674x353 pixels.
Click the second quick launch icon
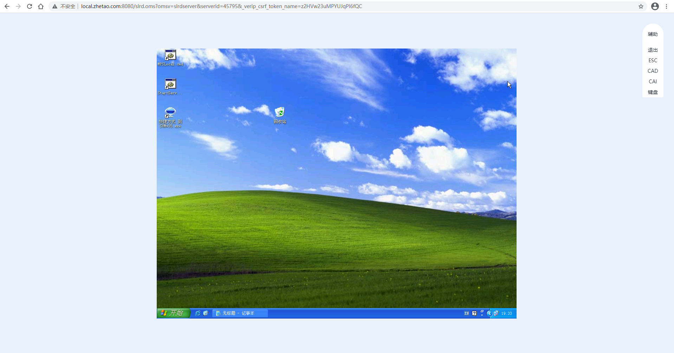click(x=206, y=313)
